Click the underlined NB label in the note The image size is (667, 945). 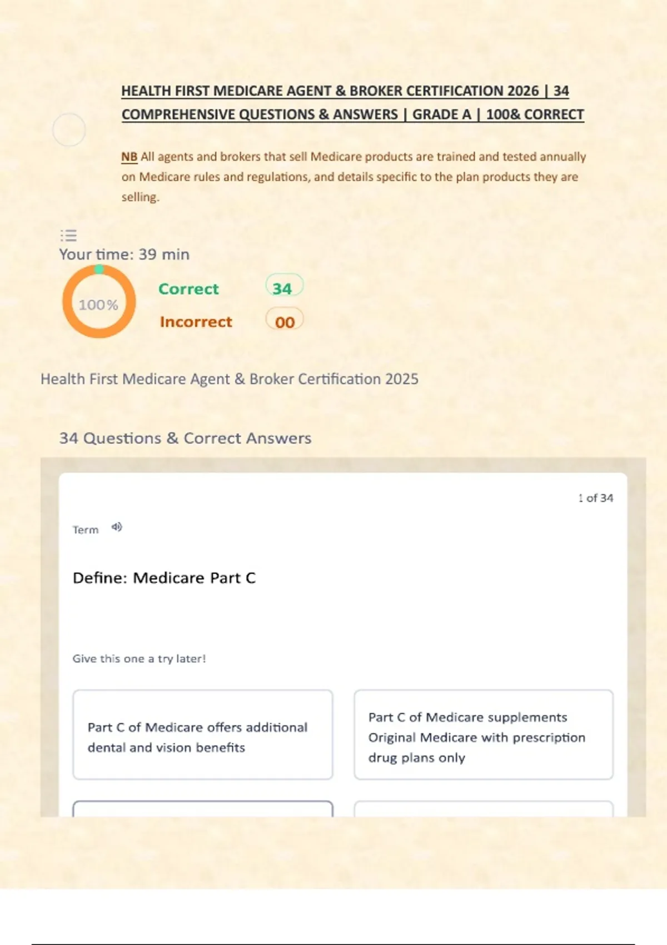129,157
